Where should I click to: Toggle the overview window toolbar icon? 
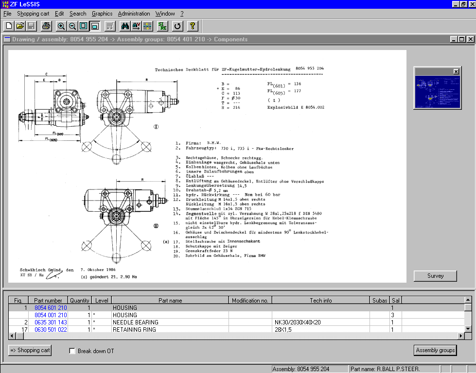coord(95,26)
